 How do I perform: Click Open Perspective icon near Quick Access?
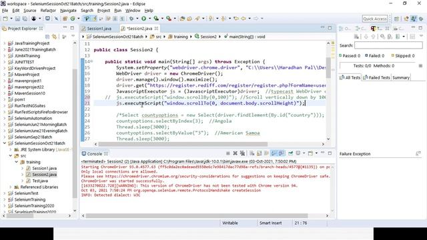click(x=396, y=19)
